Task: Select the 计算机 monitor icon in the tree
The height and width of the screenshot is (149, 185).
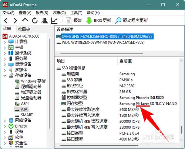Action: [11, 42]
